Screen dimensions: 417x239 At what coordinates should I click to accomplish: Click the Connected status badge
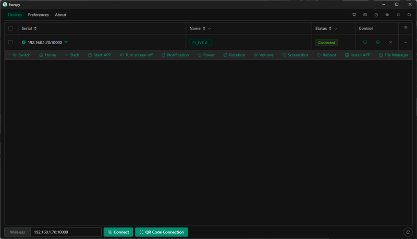tap(326, 43)
